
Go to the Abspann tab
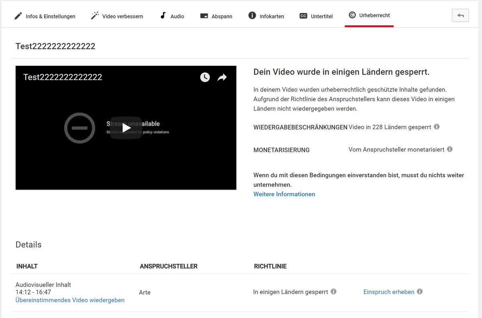[x=216, y=16]
